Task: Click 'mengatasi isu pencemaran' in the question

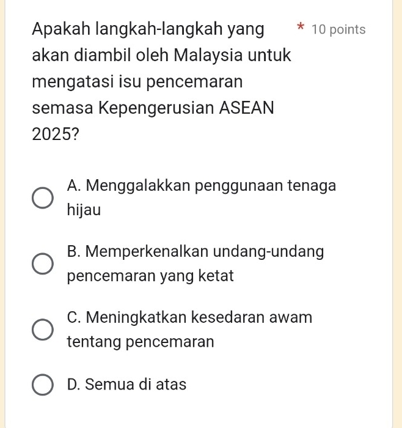Action: tap(138, 81)
